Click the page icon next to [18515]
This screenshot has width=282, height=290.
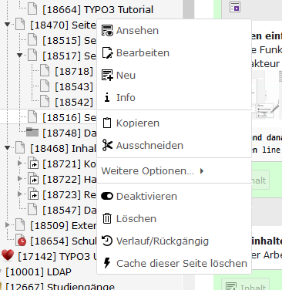click(32, 40)
